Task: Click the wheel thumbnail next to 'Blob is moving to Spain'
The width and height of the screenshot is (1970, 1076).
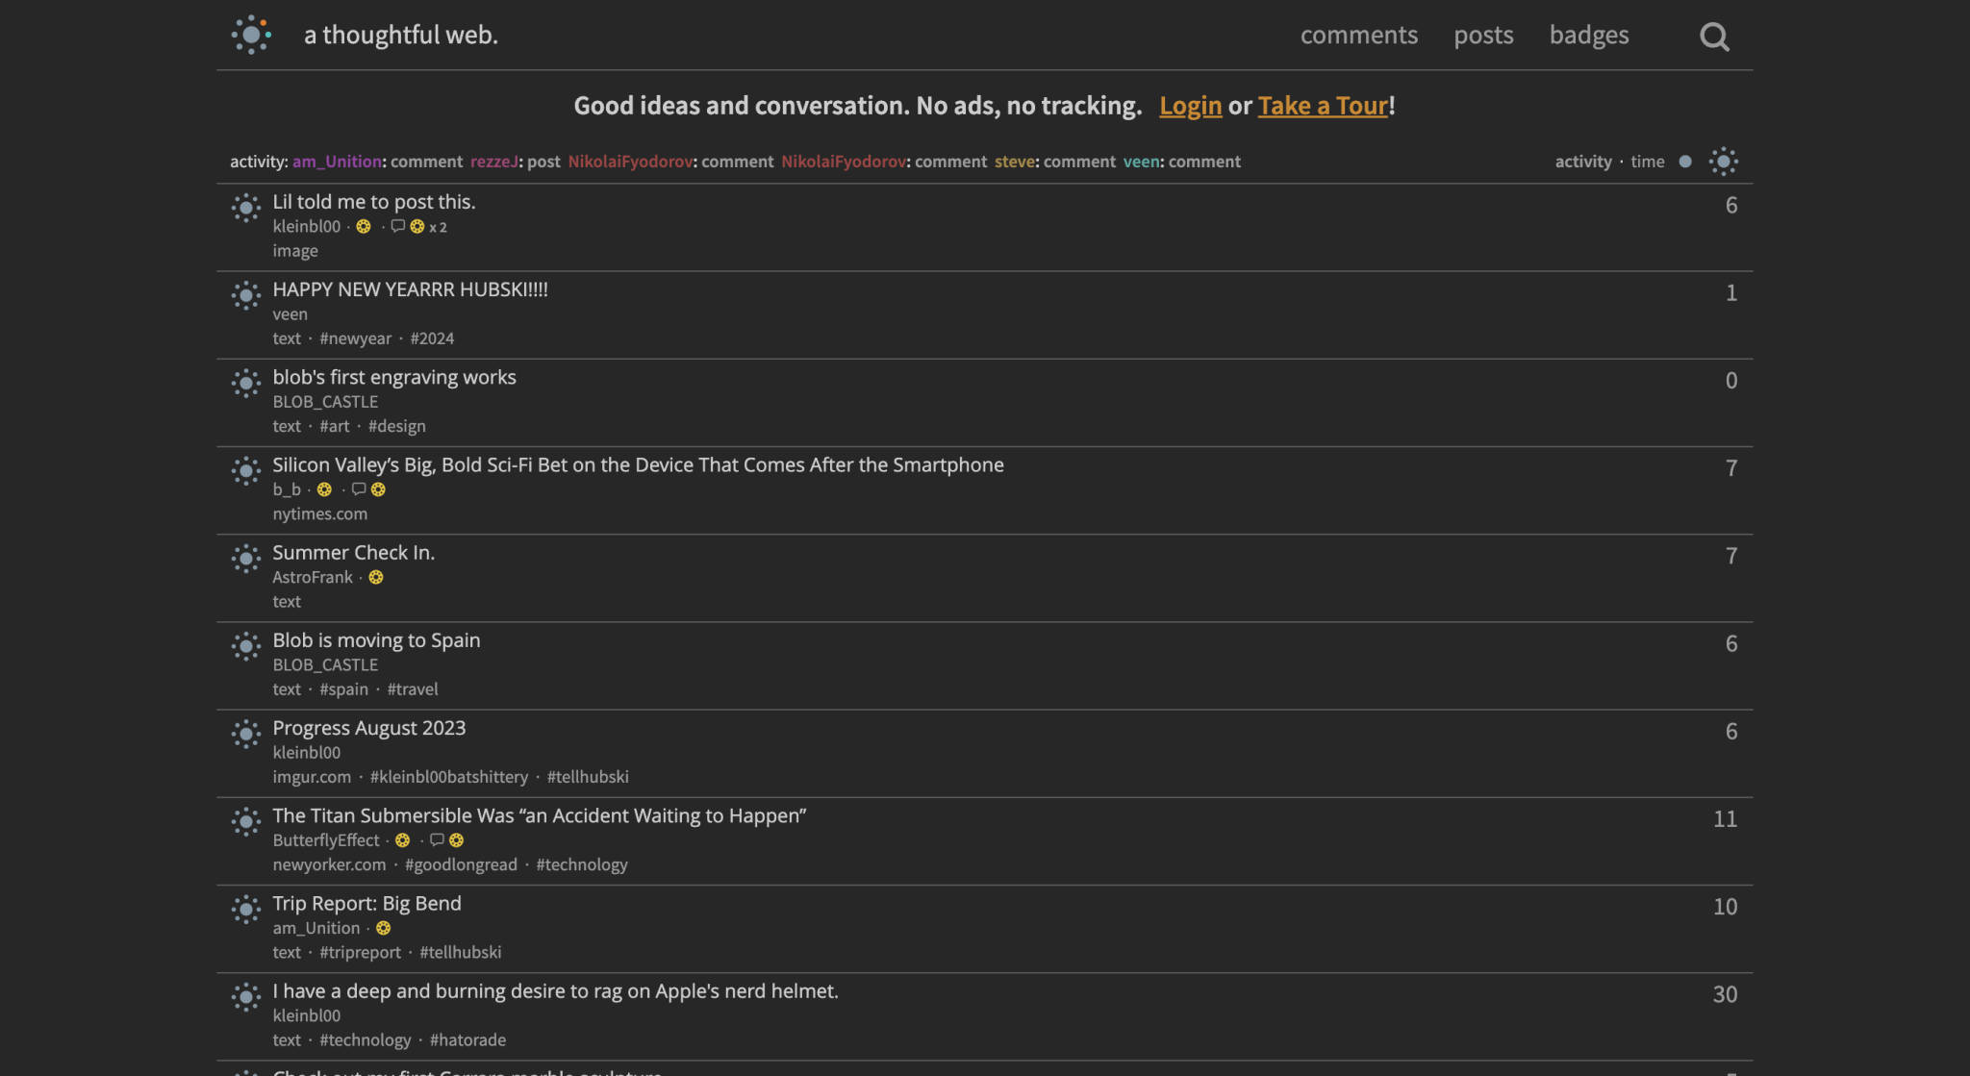Action: click(x=245, y=646)
